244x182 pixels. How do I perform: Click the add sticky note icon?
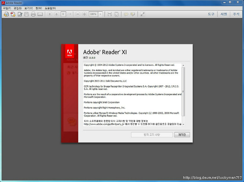(x=126, y=14)
